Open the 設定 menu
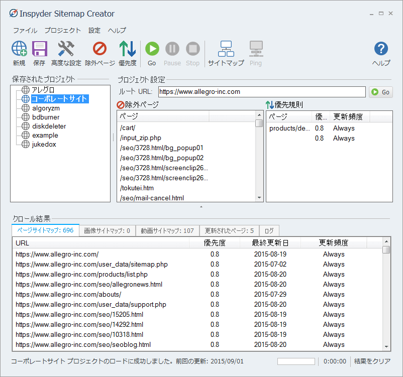Viewport: 403px width, 377px height. click(94, 30)
